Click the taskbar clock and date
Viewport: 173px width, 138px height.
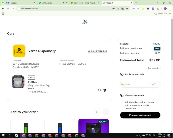point(161,135)
